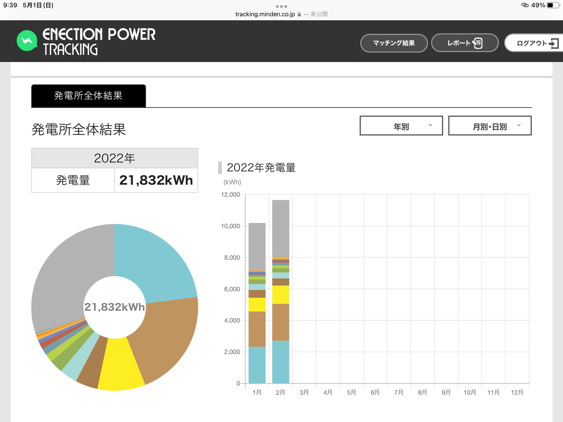Click the ENECTION POWER TRACKING title
Image resolution: width=563 pixels, height=422 pixels.
tap(99, 41)
